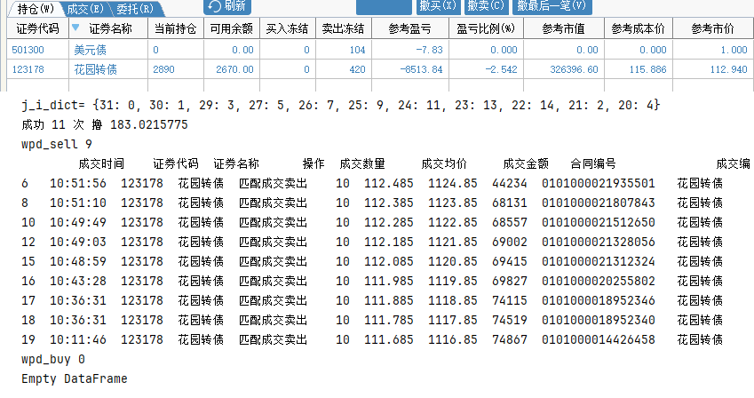Image resolution: width=754 pixels, height=398 pixels.
Task: Sort by the 可用余额 column header
Action: 232,29
